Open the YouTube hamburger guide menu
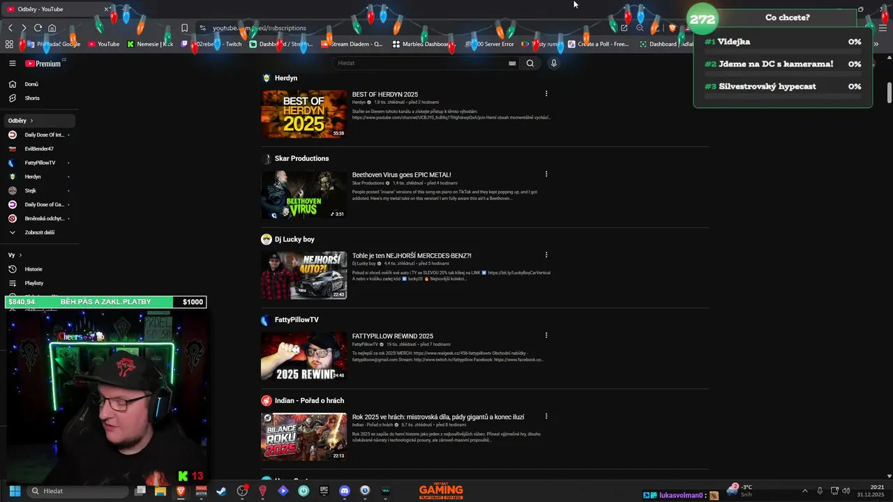The width and height of the screenshot is (893, 502). click(x=13, y=63)
